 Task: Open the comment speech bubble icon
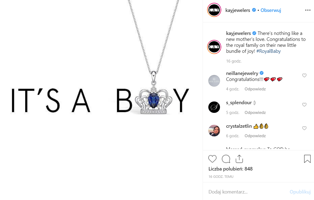[x=226, y=159]
